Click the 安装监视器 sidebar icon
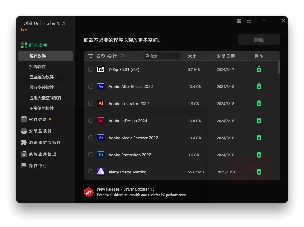 (24, 131)
